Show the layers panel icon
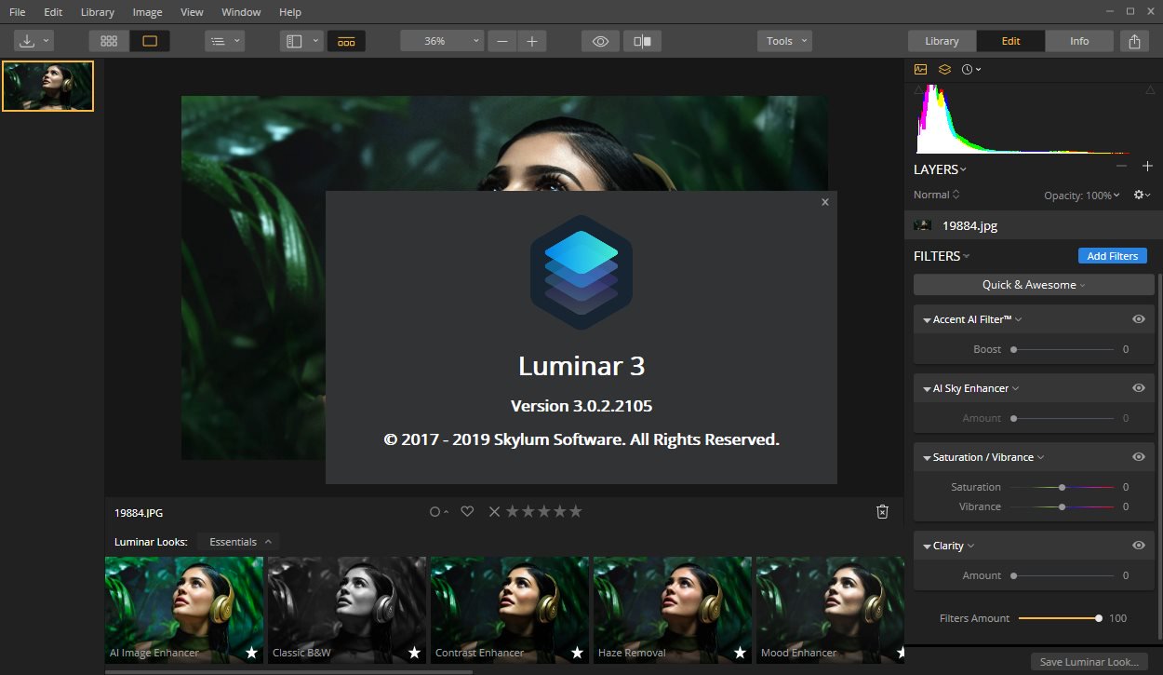 [944, 69]
